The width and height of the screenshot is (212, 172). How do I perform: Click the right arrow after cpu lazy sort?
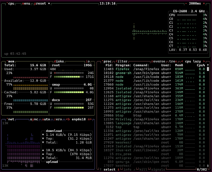[x=204, y=61]
